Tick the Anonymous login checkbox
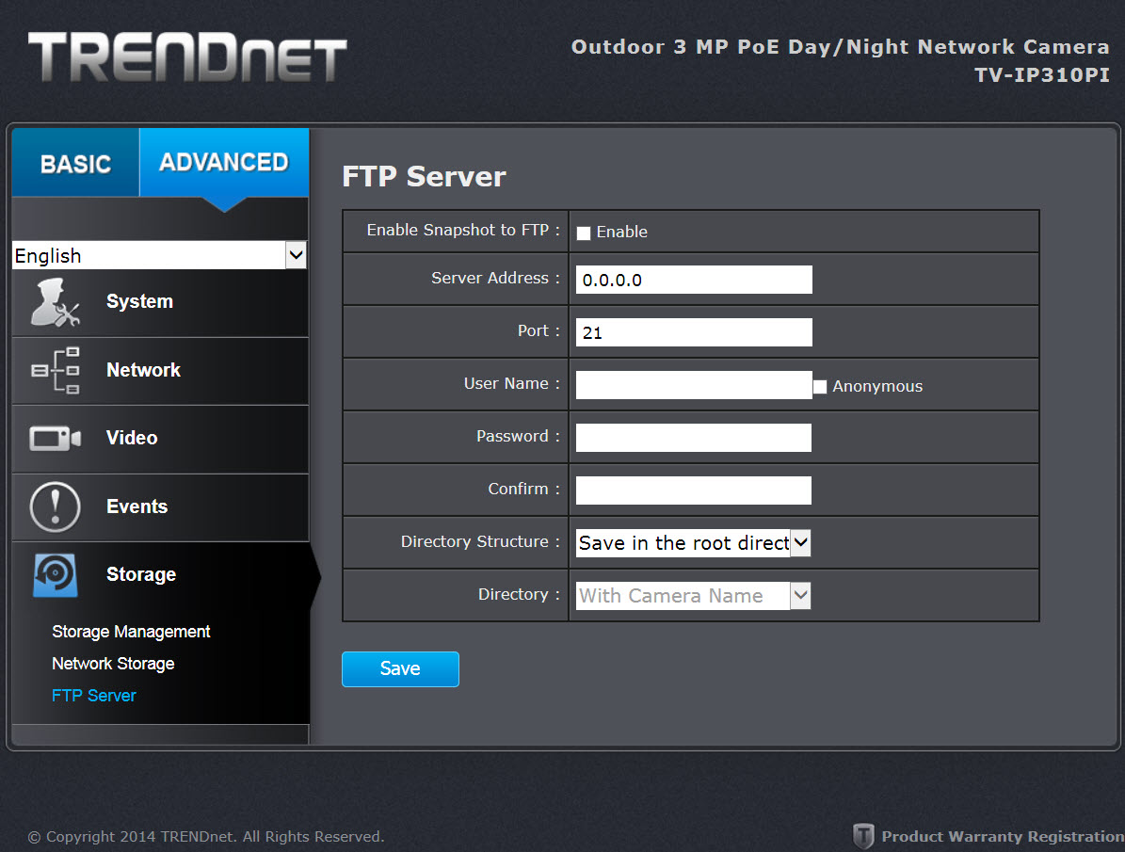 pyautogui.click(x=820, y=387)
